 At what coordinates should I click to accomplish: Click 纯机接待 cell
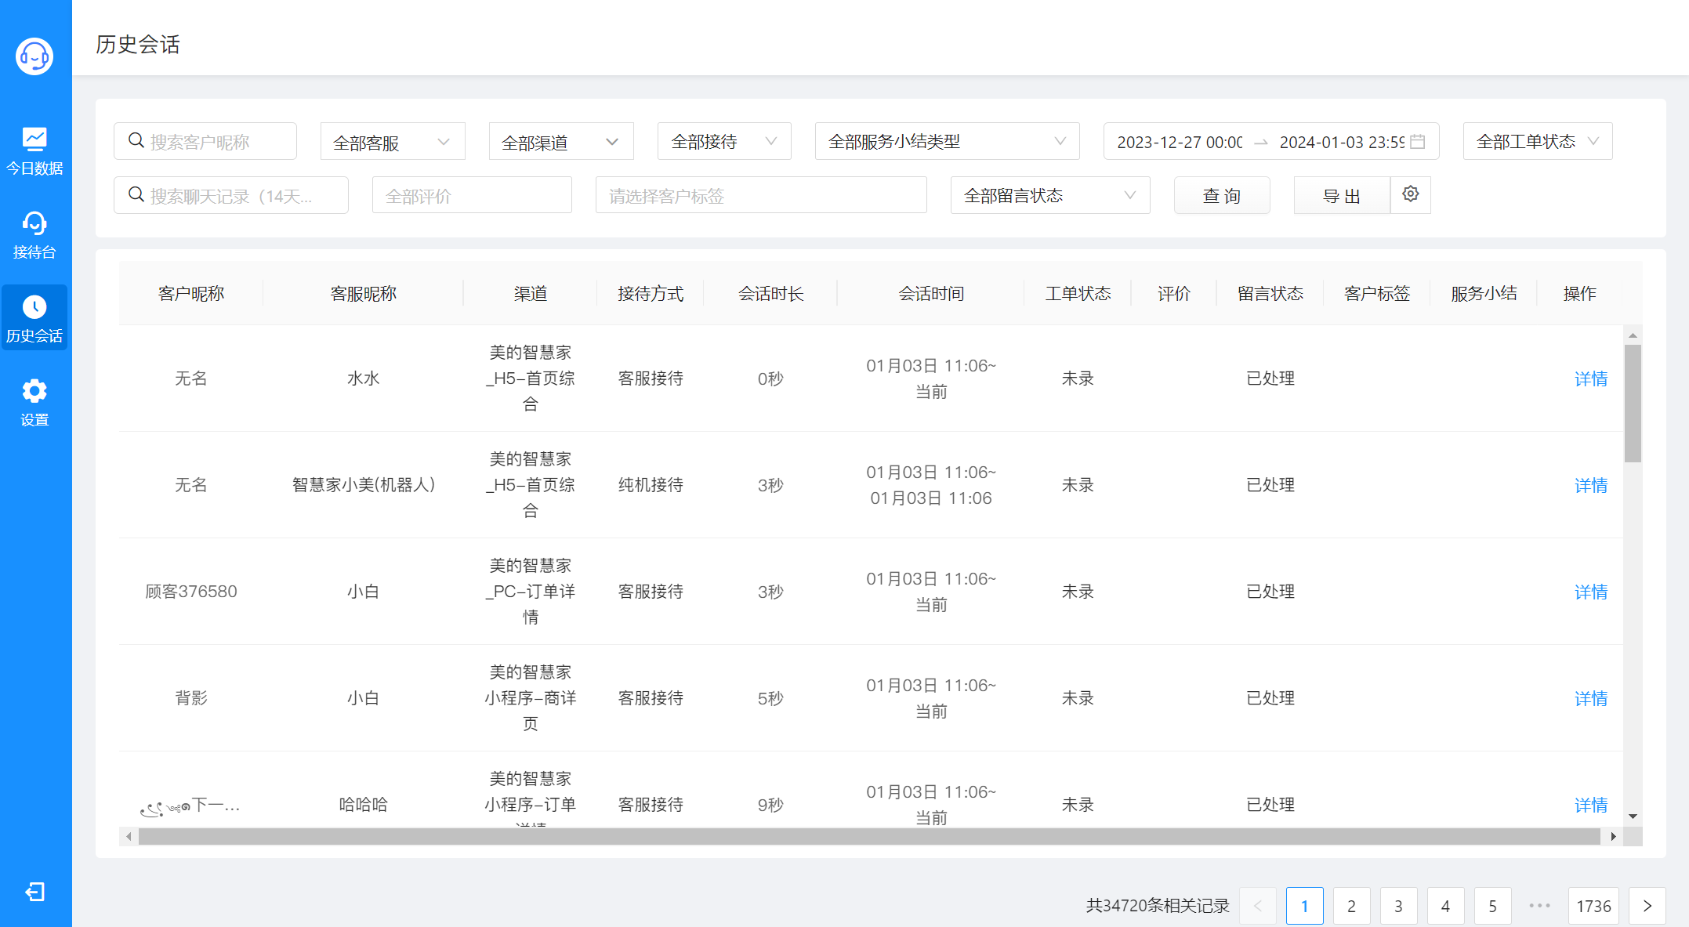pos(651,485)
